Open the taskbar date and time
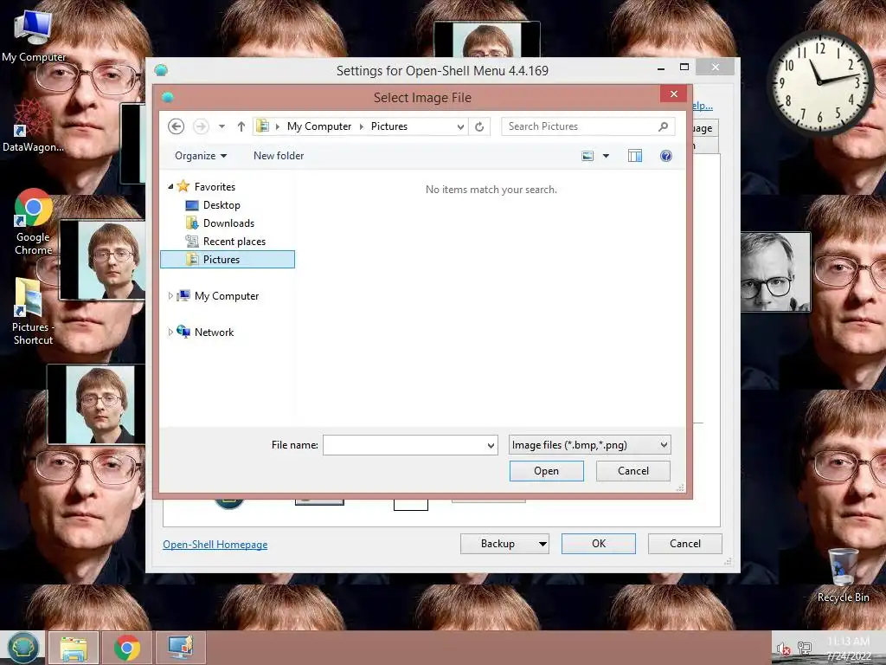The height and width of the screenshot is (665, 886). [x=849, y=648]
